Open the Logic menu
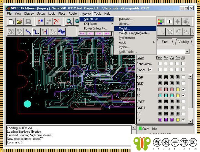This screenshot has width=200, height=152. tap(52, 14)
